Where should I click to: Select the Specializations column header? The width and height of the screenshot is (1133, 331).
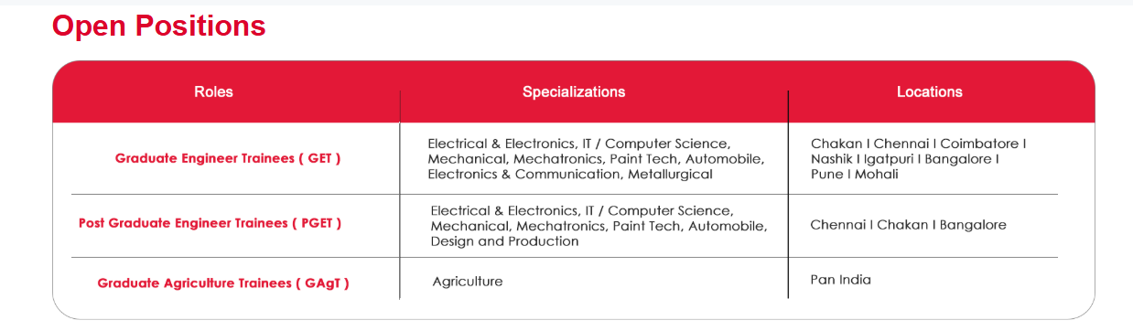click(574, 91)
